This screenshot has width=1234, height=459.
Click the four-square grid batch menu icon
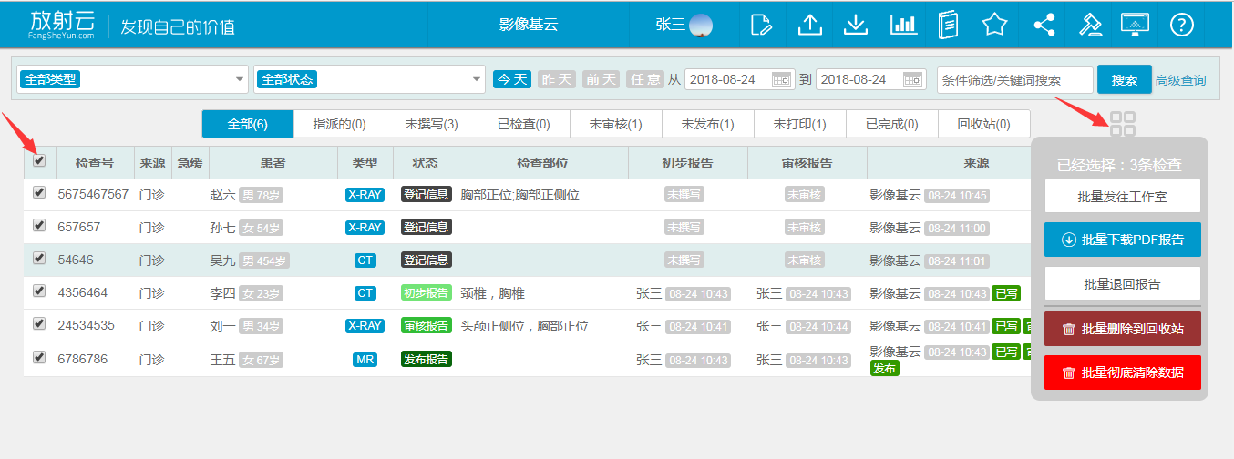(1123, 124)
